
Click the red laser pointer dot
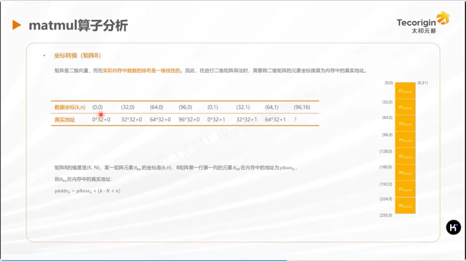pyautogui.click(x=101, y=114)
